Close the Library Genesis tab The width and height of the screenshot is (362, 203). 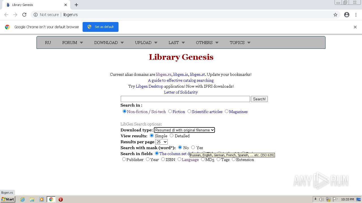[66, 5]
